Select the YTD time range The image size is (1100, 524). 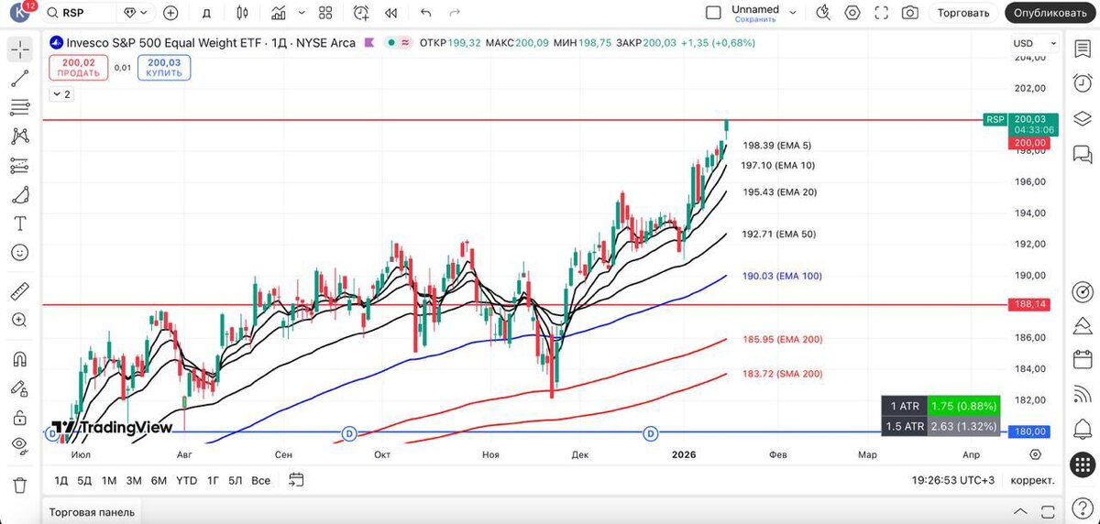(186, 480)
